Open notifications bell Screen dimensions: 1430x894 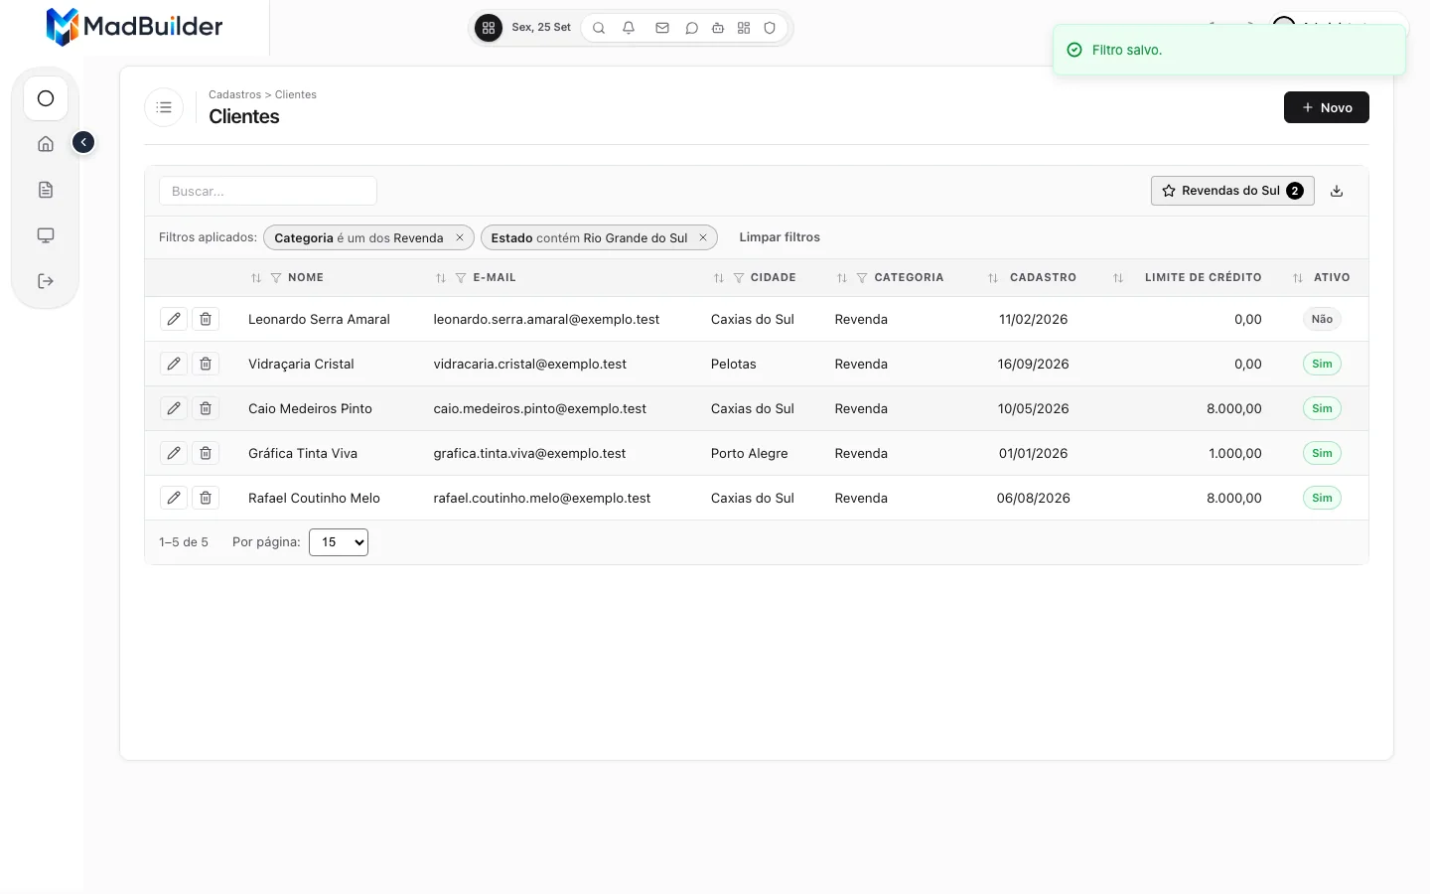coord(629,28)
